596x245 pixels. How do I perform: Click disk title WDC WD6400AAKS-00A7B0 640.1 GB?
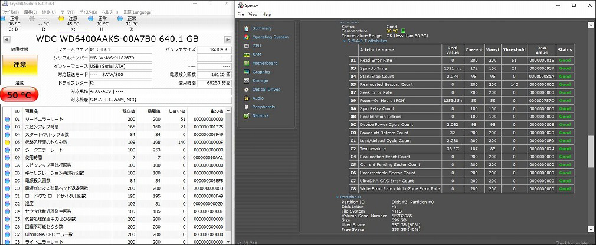pyautogui.click(x=117, y=39)
